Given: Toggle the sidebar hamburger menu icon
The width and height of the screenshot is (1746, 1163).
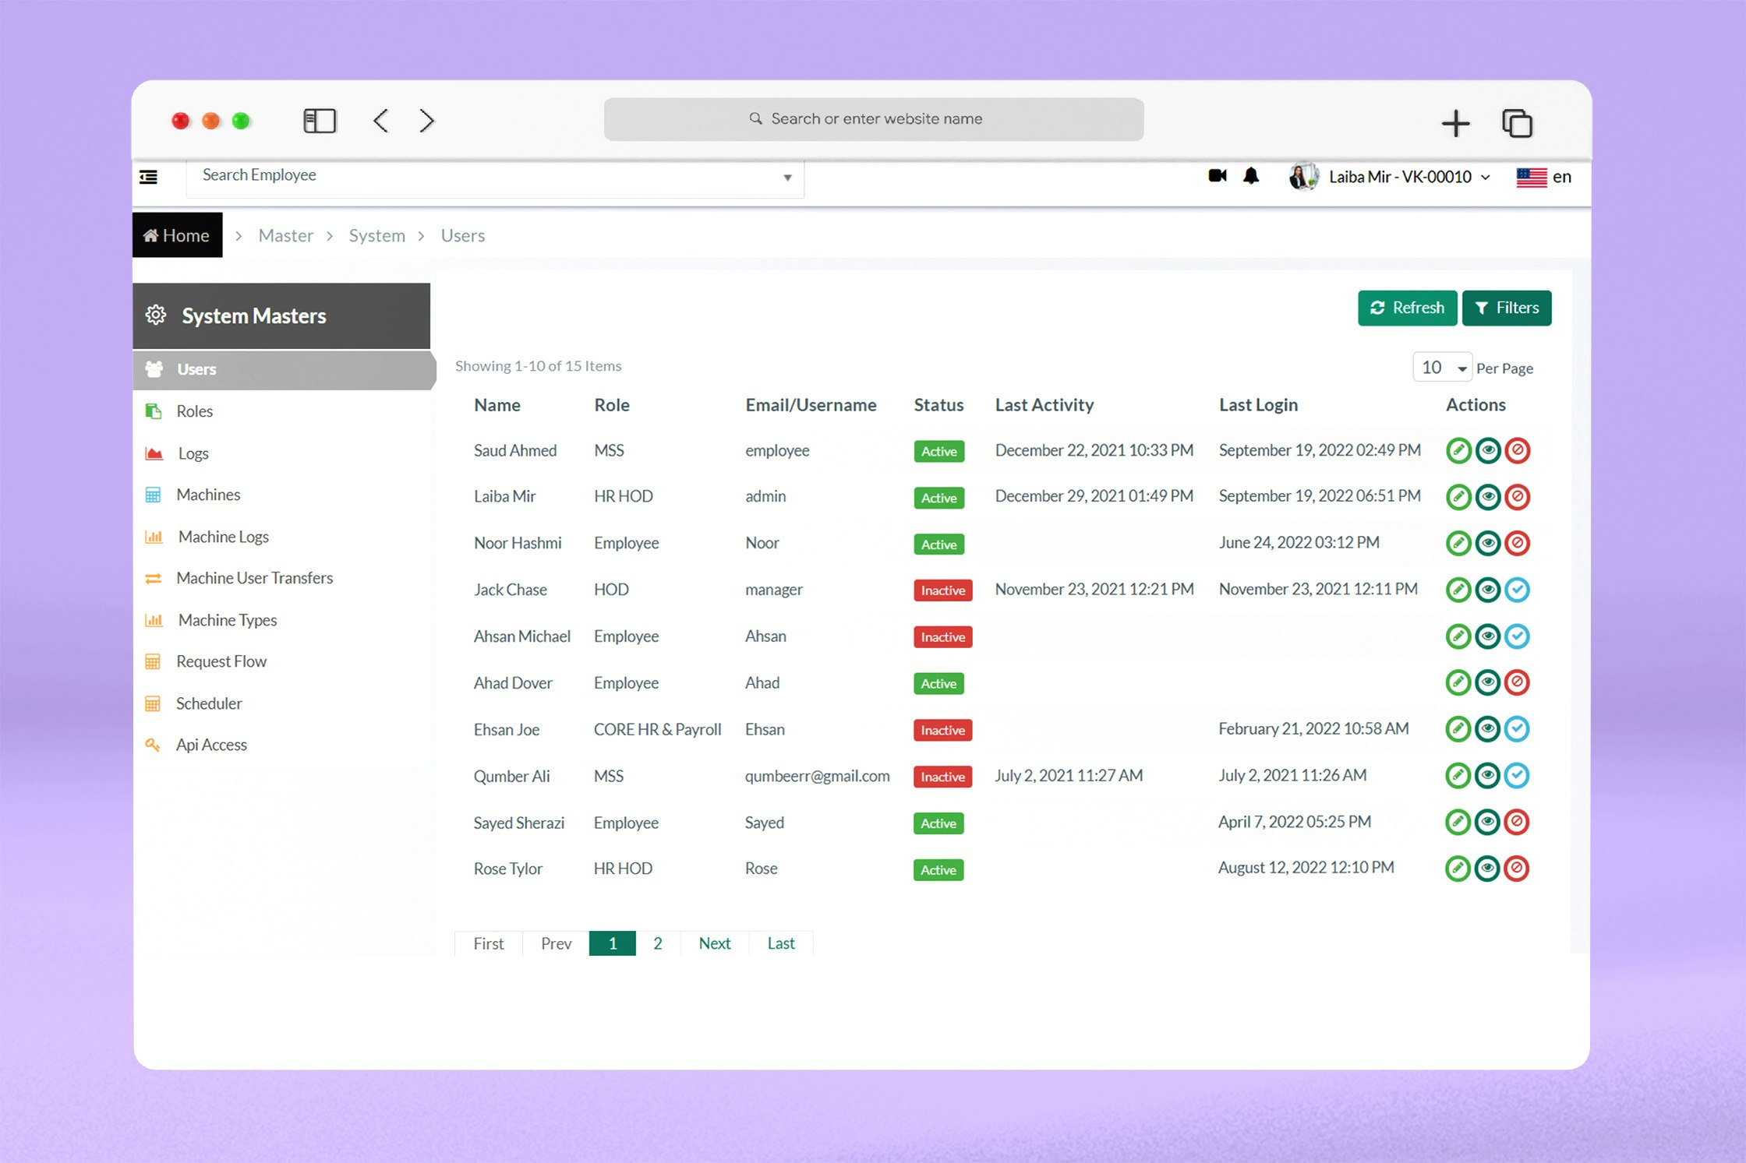Looking at the screenshot, I should click(149, 177).
